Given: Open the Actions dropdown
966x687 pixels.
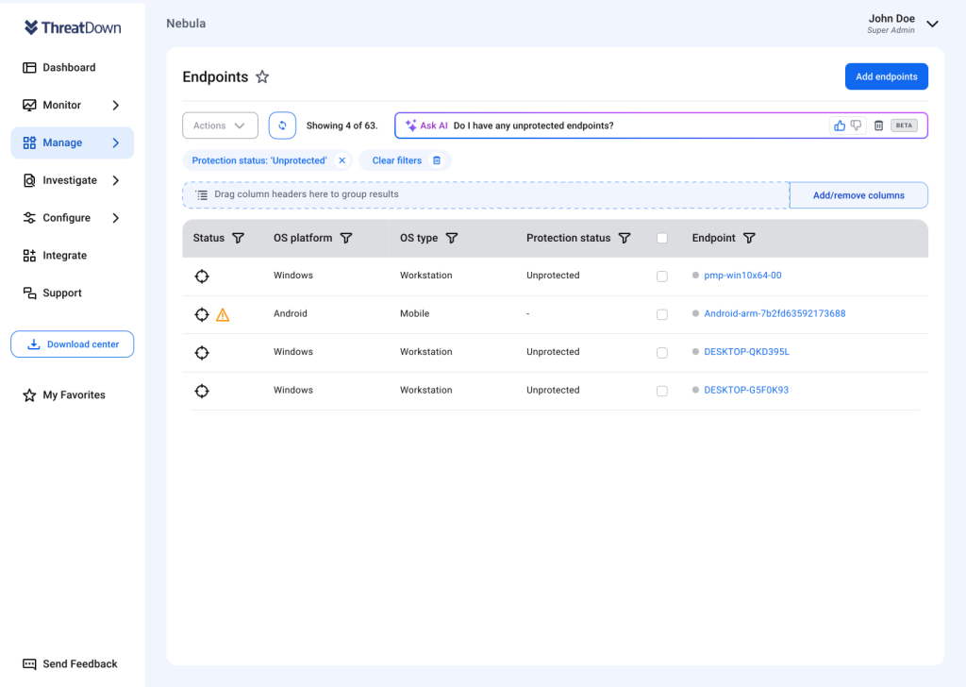Looking at the screenshot, I should [220, 126].
